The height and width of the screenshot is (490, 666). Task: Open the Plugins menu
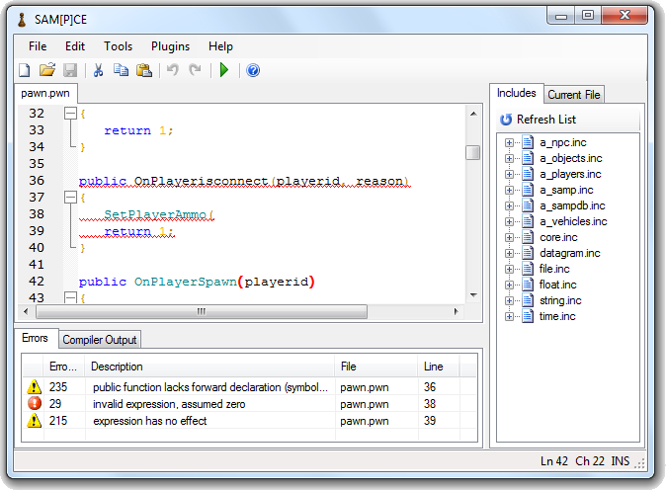click(170, 46)
